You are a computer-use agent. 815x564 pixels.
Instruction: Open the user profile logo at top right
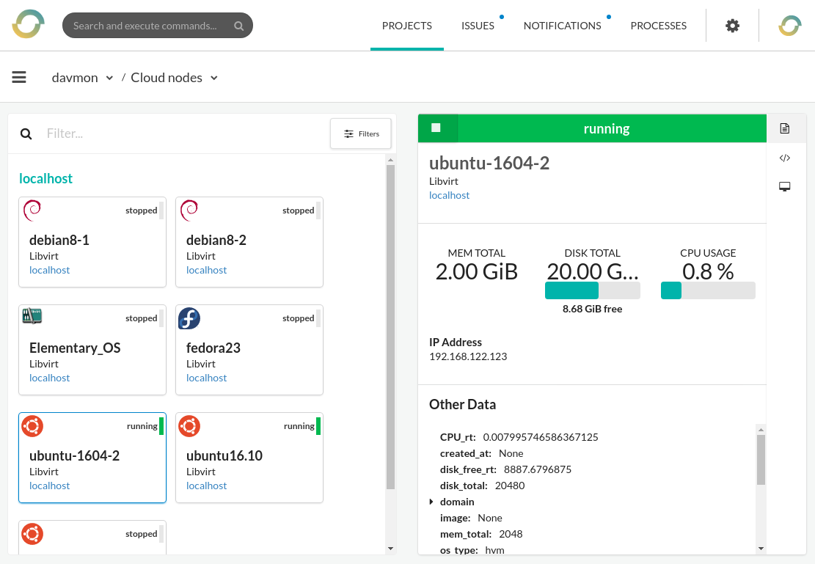coord(789,26)
